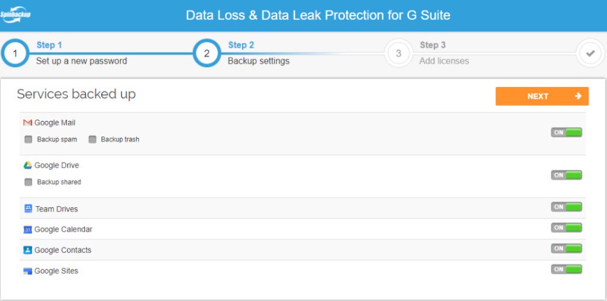The width and height of the screenshot is (607, 301).
Task: Click the Google Mail envelope icon
Action: coord(27,123)
